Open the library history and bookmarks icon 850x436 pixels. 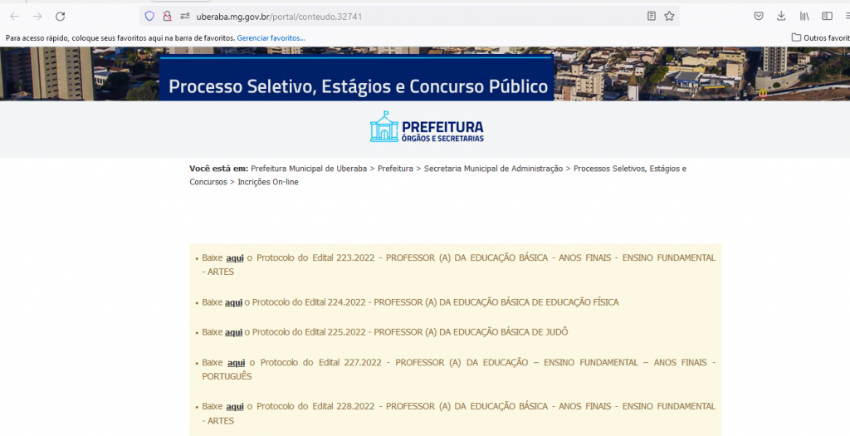pos(804,16)
